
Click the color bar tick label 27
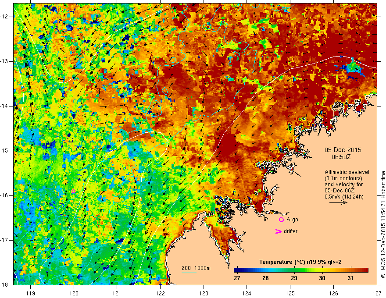click(237, 278)
